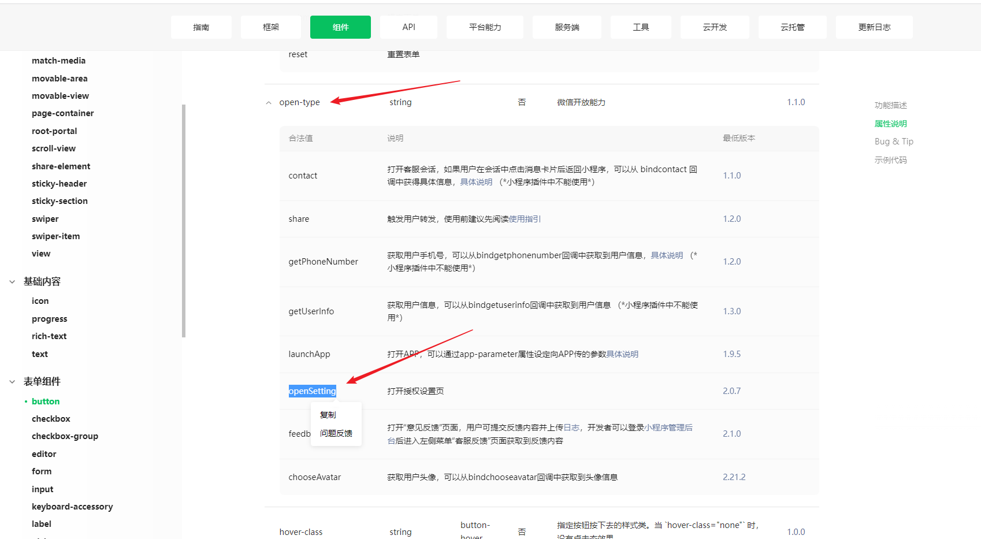The height and width of the screenshot is (539, 981).
Task: Switch to the API tab
Action: (408, 27)
